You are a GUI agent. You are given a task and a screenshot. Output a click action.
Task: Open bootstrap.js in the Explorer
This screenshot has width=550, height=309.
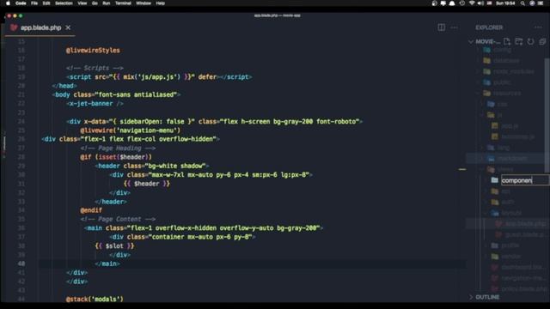(513, 136)
